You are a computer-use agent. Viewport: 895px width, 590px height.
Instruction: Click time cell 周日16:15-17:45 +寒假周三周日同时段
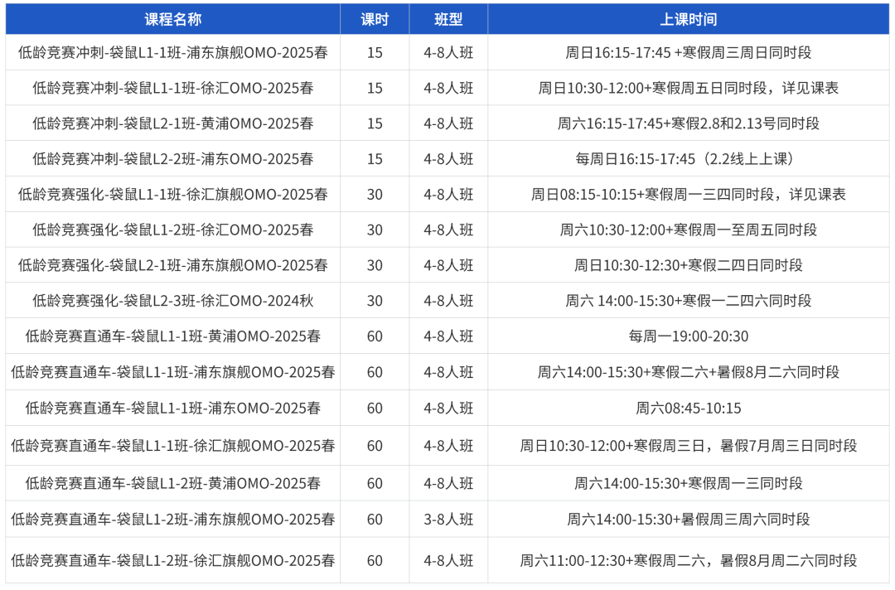click(x=689, y=52)
